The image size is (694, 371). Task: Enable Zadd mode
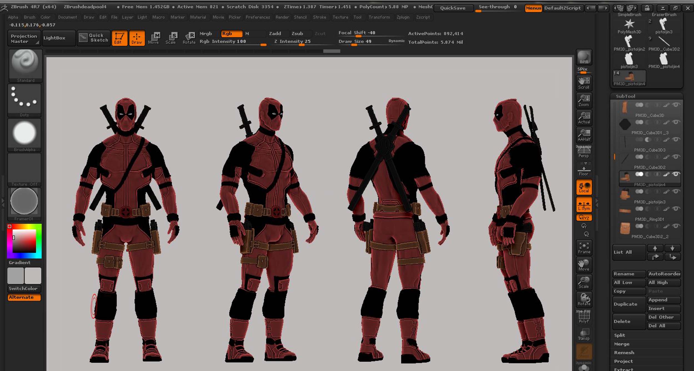point(278,34)
